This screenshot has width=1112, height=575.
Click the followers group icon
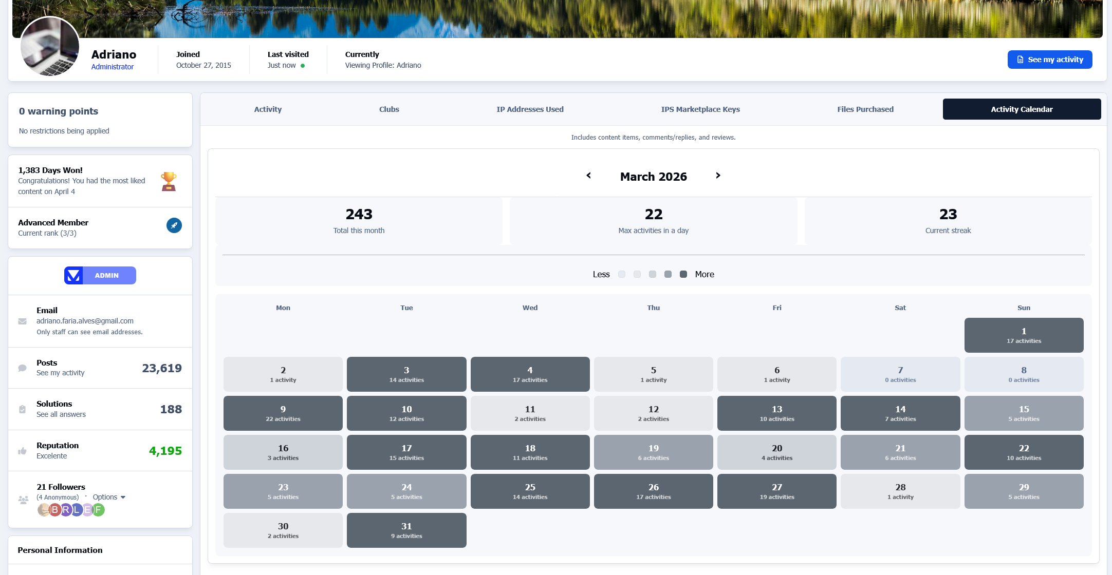point(23,500)
